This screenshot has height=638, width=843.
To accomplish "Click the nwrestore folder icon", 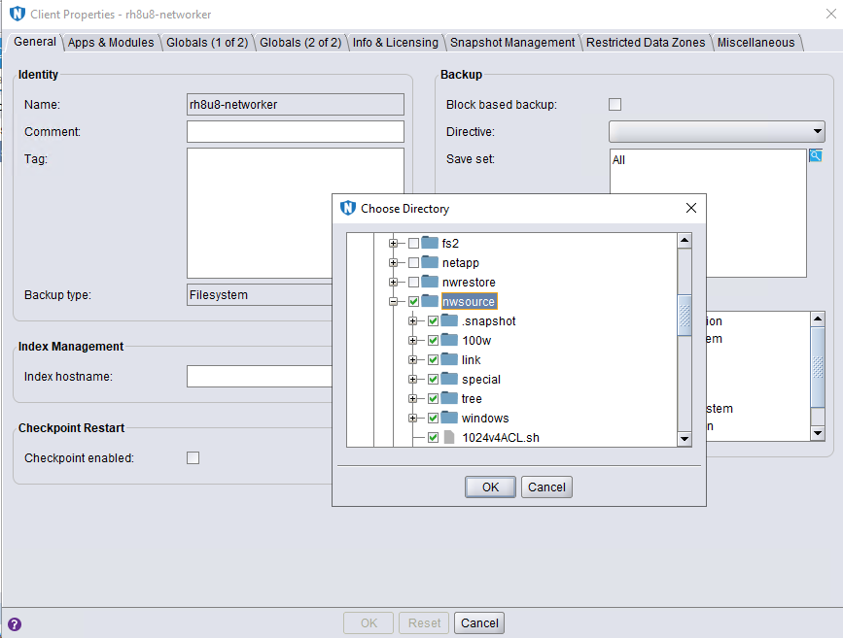I will tap(430, 282).
